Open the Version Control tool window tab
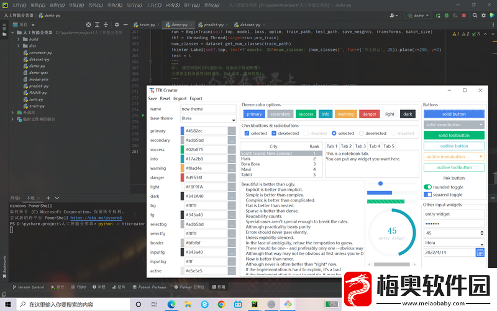Screen dimensions: 497x311 click(x=28, y=287)
